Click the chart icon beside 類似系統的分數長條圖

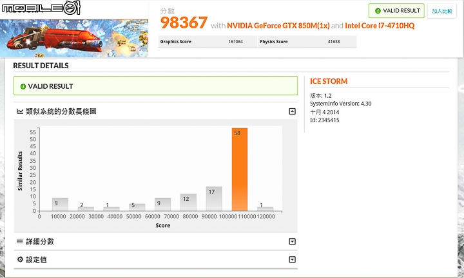coord(20,111)
